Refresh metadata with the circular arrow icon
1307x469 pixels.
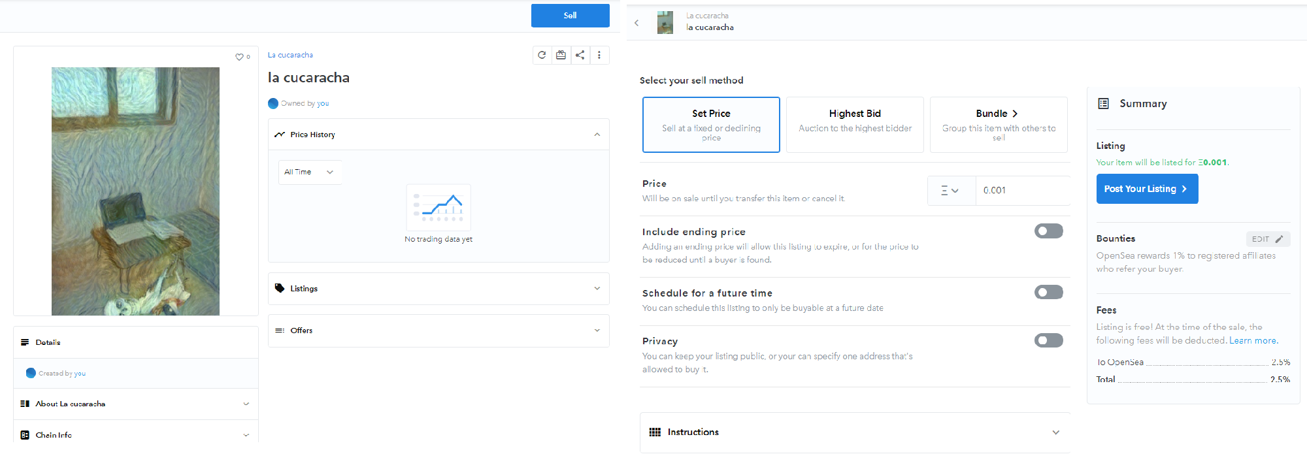tap(542, 55)
